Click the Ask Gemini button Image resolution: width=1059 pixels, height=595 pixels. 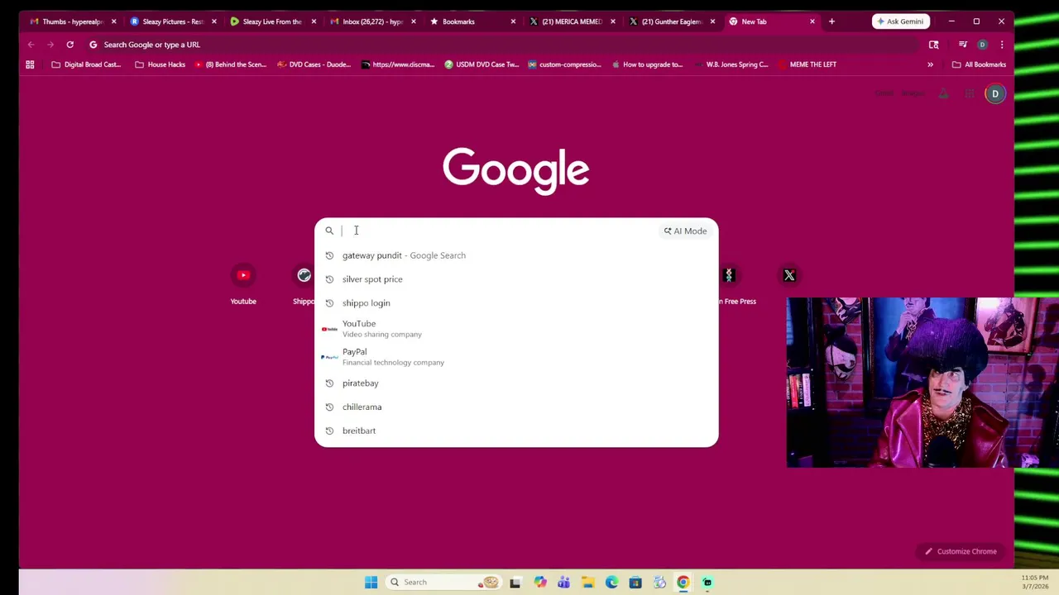coord(900,21)
